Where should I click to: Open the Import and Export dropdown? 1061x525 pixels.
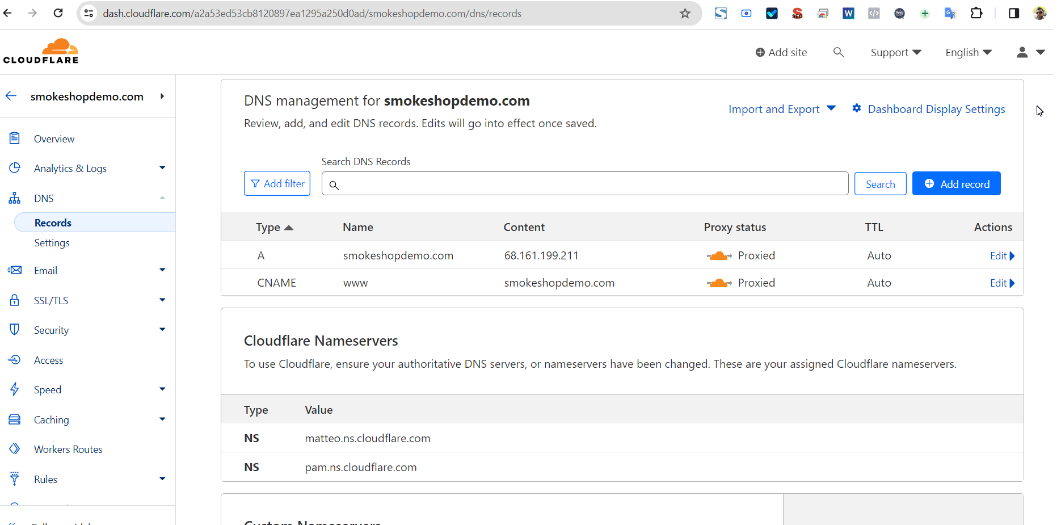[781, 109]
